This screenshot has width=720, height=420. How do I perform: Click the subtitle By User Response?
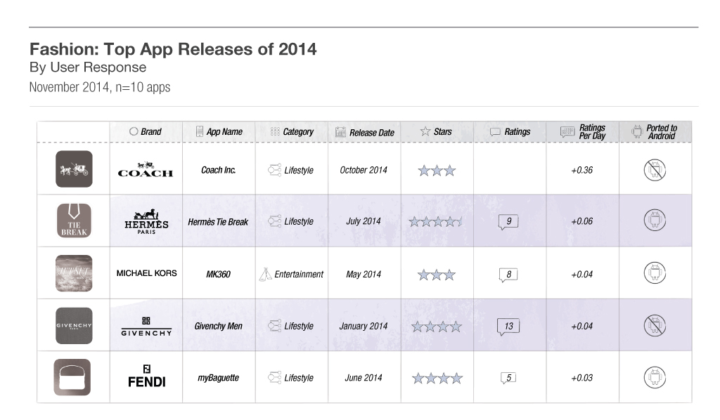88,67
